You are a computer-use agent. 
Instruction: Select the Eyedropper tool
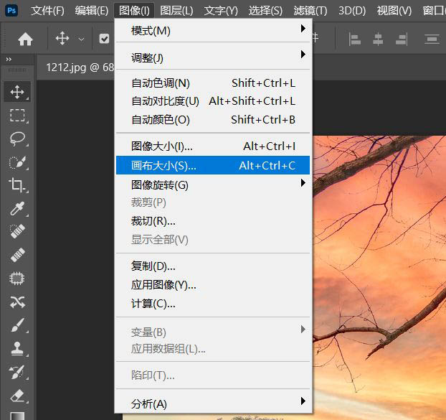point(18,208)
